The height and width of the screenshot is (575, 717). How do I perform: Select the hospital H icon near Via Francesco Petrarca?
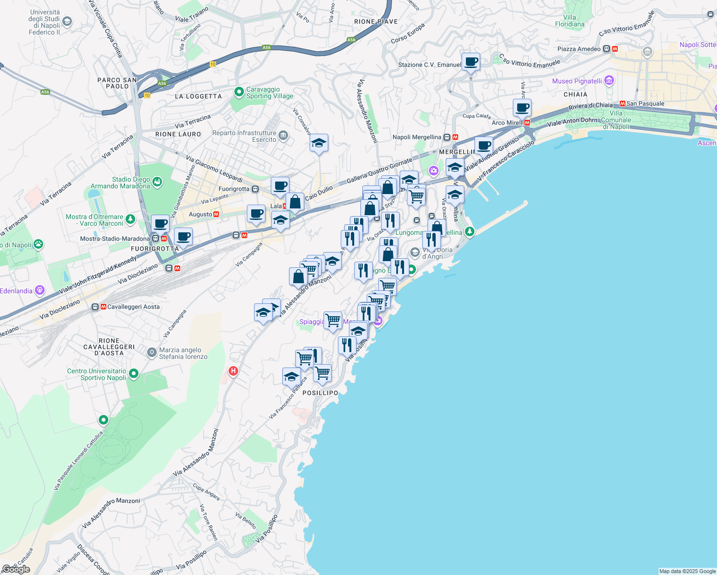click(233, 371)
